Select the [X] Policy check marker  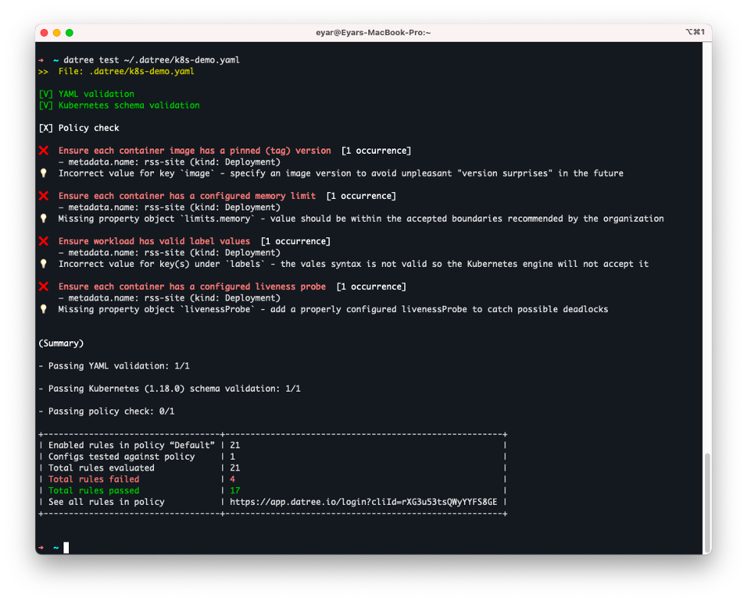coord(79,127)
